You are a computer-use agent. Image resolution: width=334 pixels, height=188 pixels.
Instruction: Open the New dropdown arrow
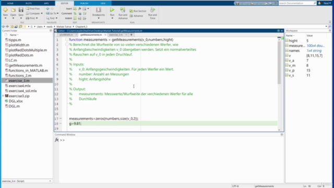[x=5, y=18]
